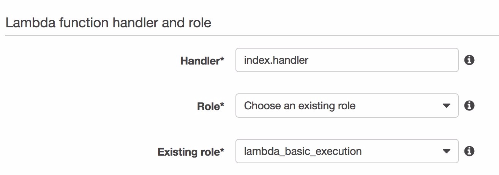Click the "Choose an existing role" text
Image resolution: width=499 pixels, height=175 pixels.
point(300,106)
